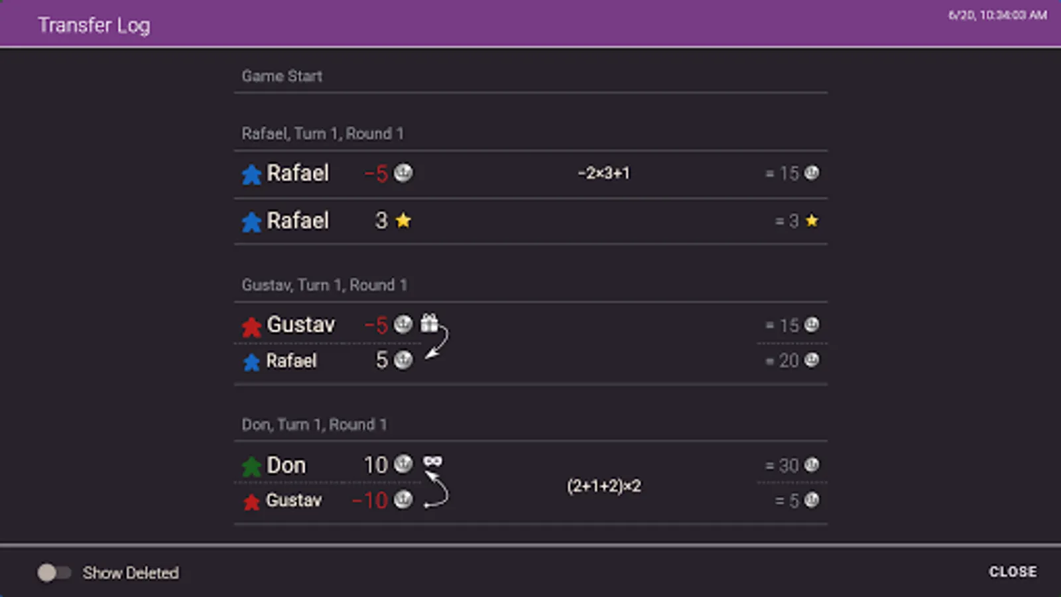Image resolution: width=1061 pixels, height=597 pixels.
Task: Click the Don, Turn 1, Round 1 header
Action: 314,425
